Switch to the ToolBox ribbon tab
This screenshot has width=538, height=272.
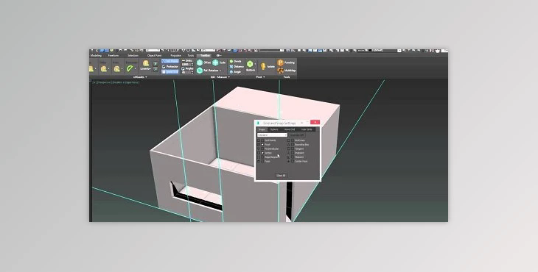[204, 55]
